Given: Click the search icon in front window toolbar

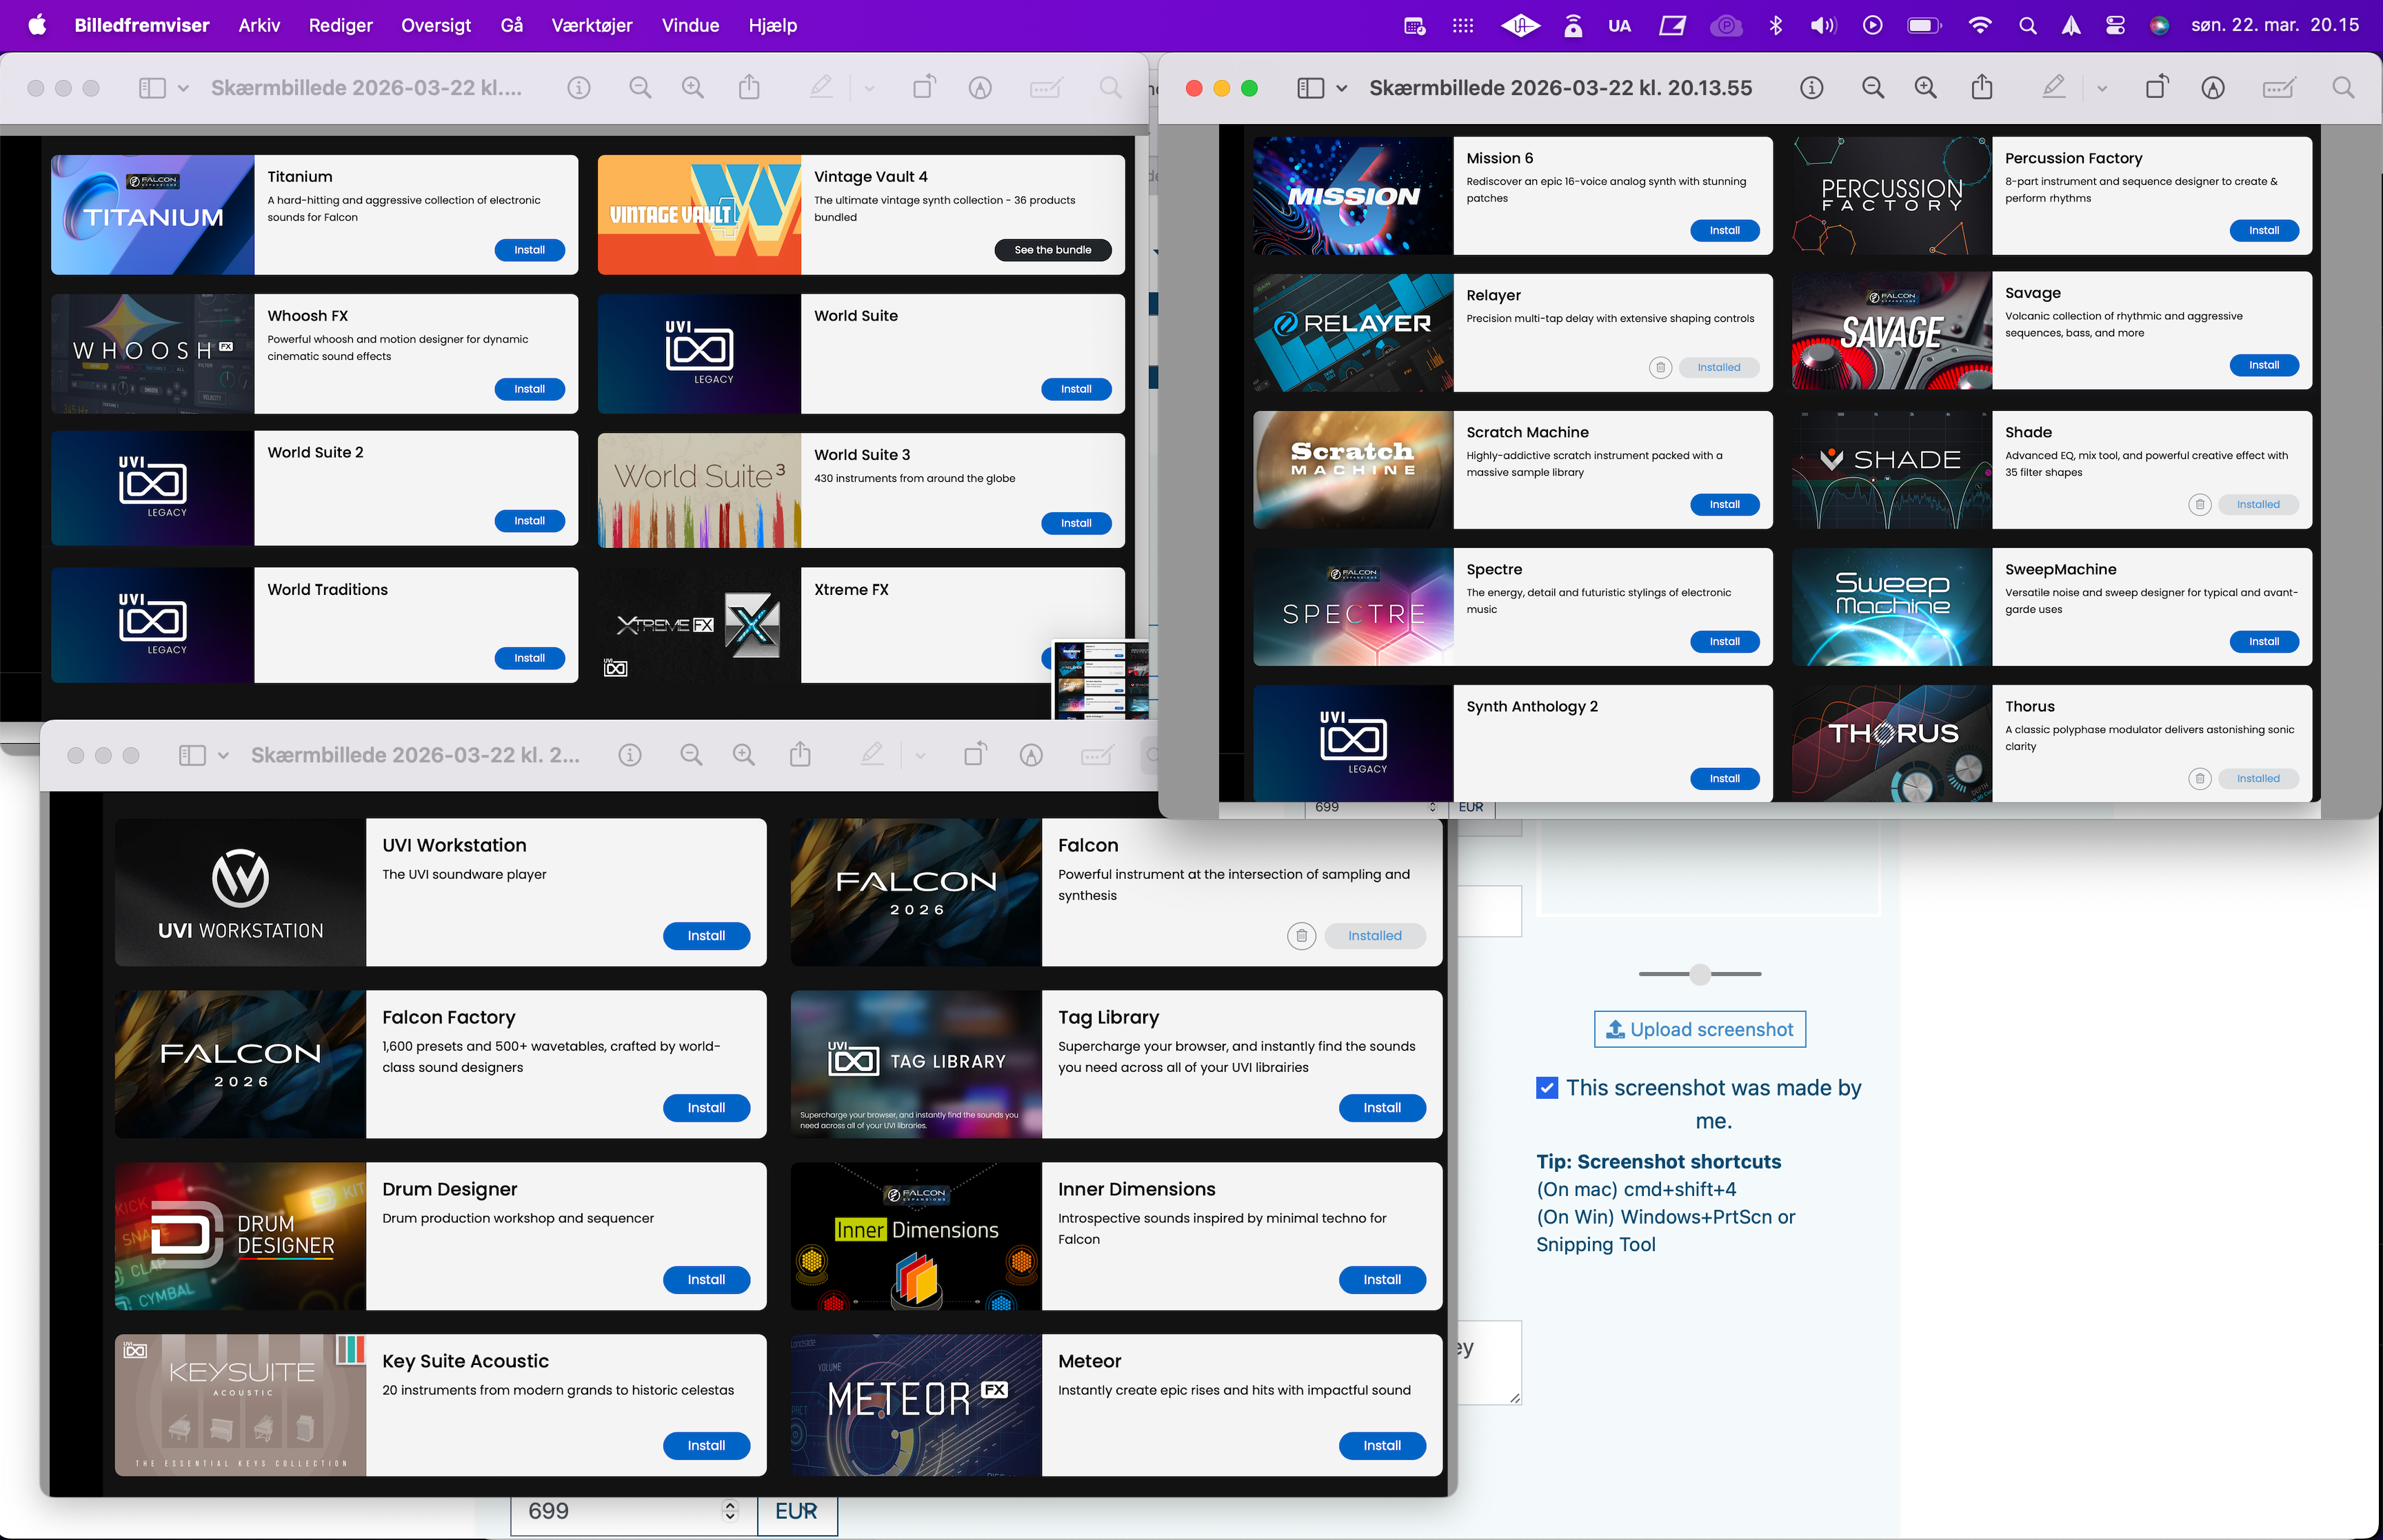Looking at the screenshot, I should click(x=2343, y=88).
